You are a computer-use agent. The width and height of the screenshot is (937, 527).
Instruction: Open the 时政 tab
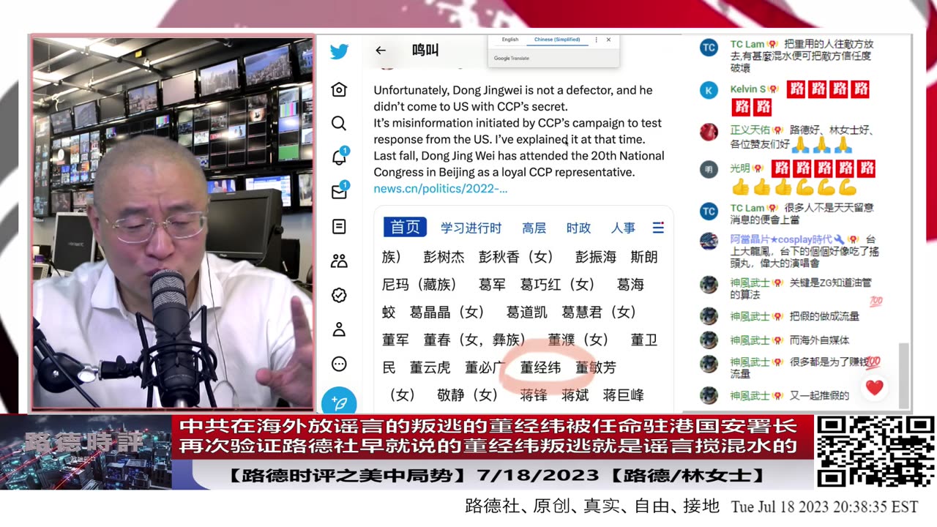[x=578, y=228]
